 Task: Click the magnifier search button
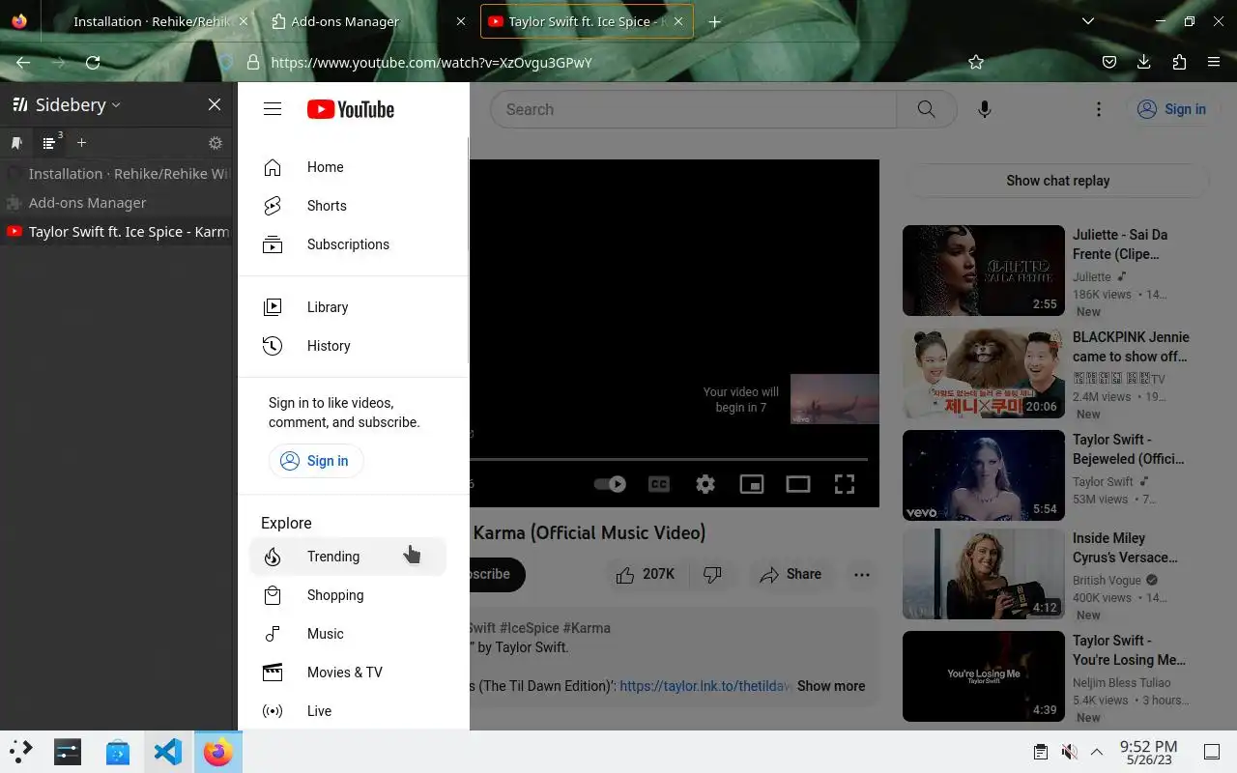pyautogui.click(x=927, y=109)
